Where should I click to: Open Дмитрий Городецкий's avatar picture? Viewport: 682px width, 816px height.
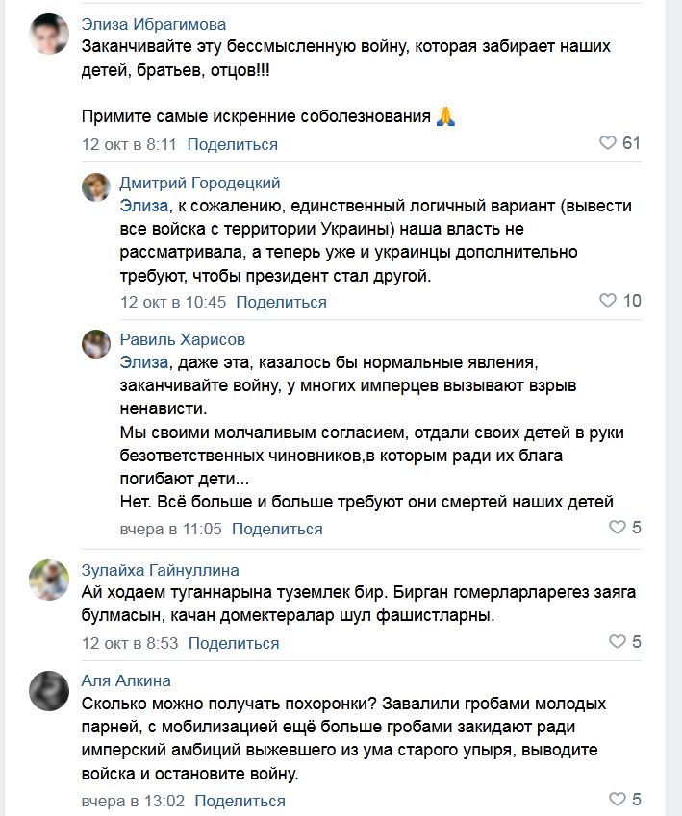(96, 186)
